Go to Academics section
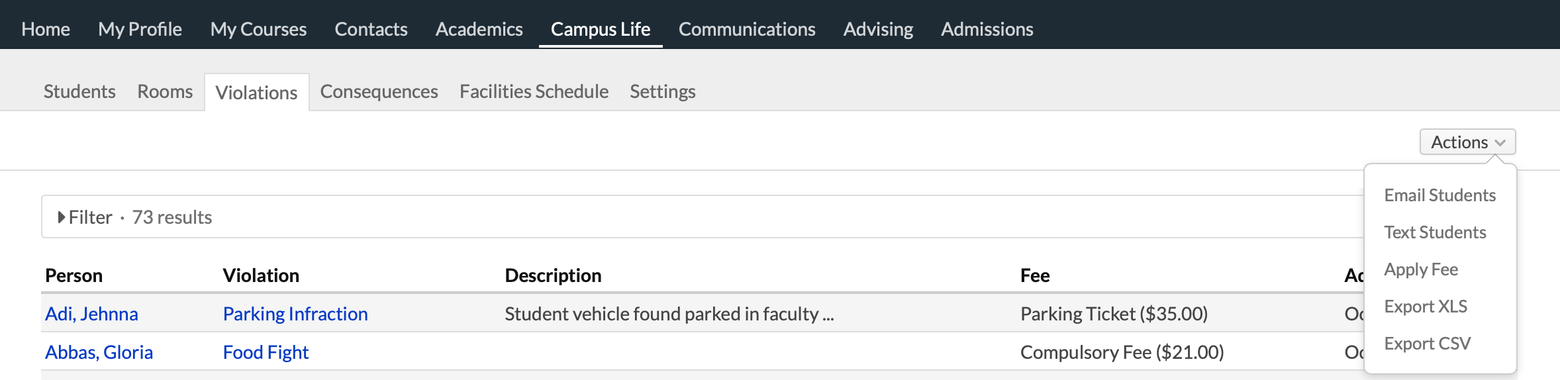This screenshot has height=380, width=1560. point(479,29)
